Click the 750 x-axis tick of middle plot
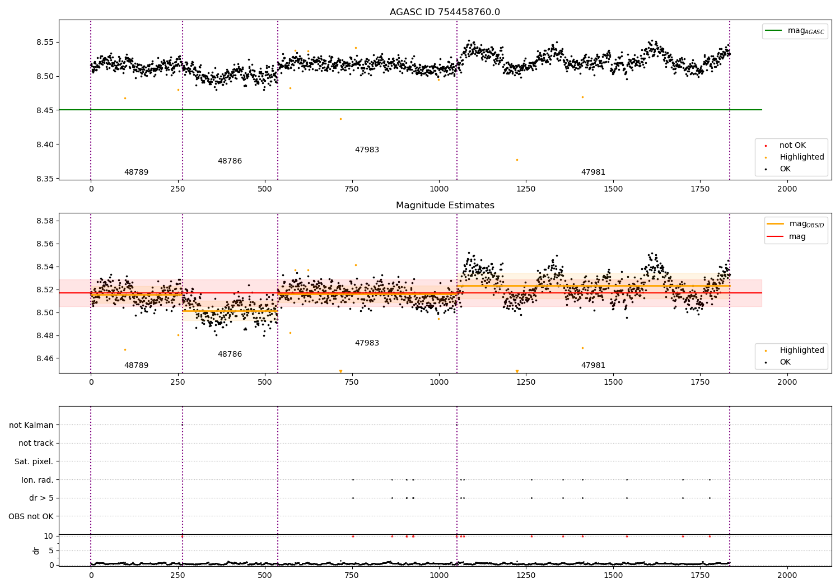Screen dimensions: 840x588 pyautogui.click(x=352, y=382)
